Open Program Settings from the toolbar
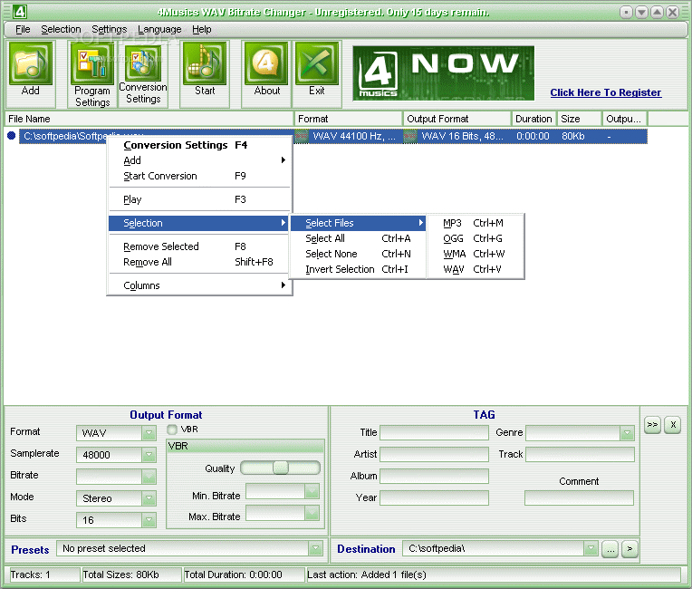 coord(92,63)
